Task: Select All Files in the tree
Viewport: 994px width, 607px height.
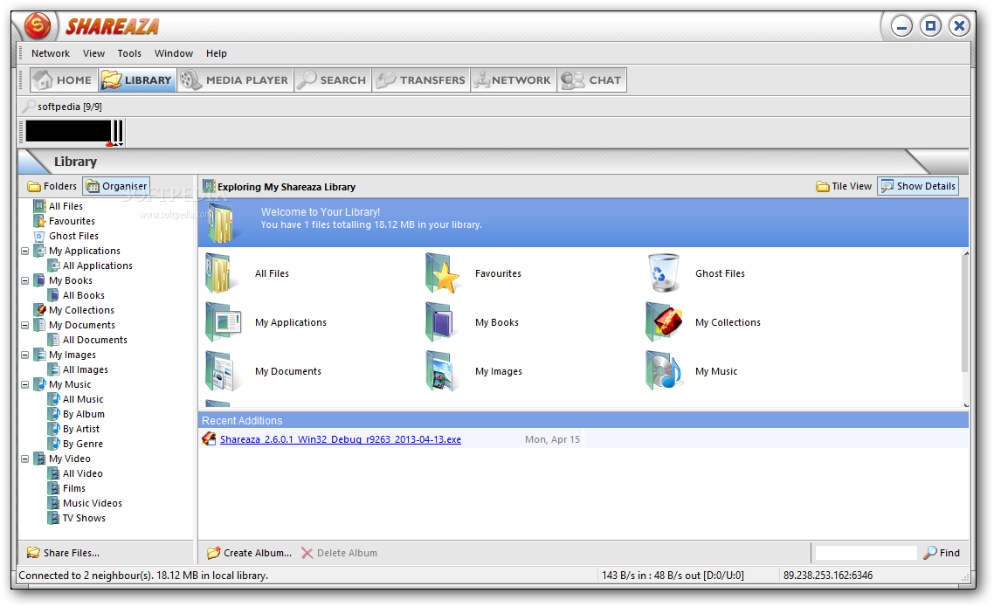Action: pos(66,206)
